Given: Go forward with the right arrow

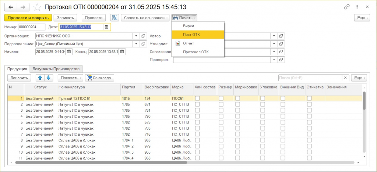Looking at the screenshot, I should (23, 7).
